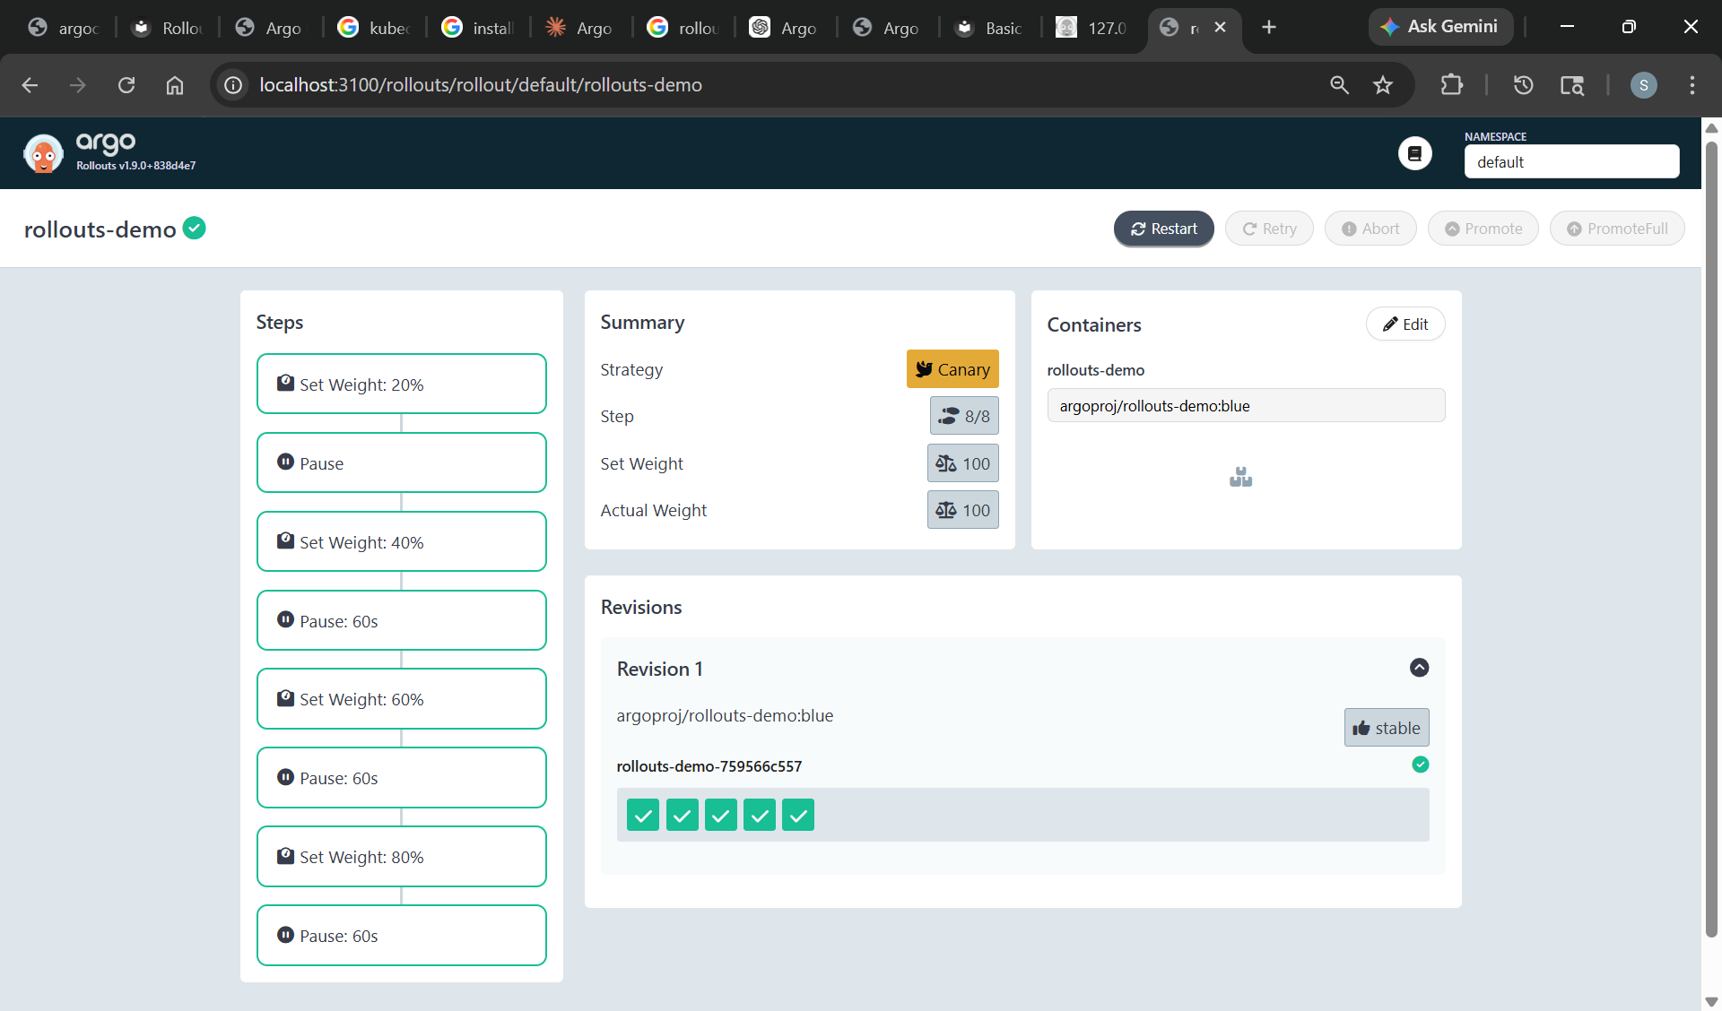Open Ask Gemini
1722x1011 pixels.
(1440, 27)
